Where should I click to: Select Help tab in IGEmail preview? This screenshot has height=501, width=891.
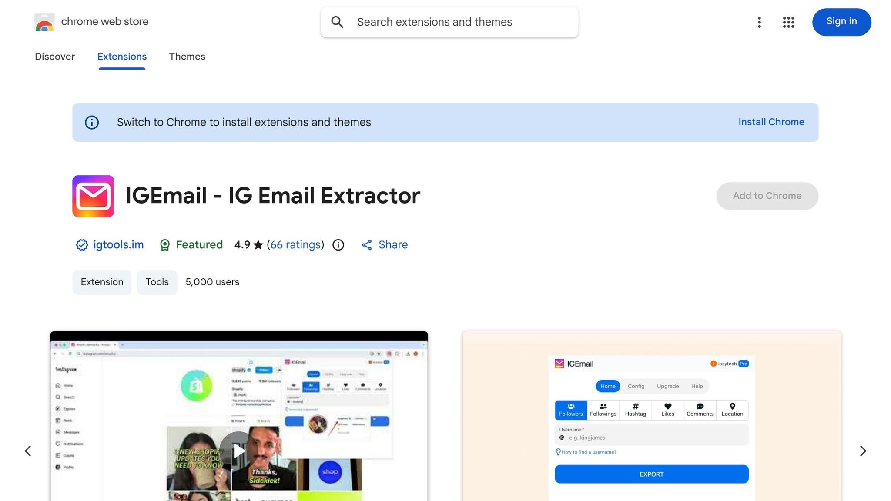click(x=697, y=386)
